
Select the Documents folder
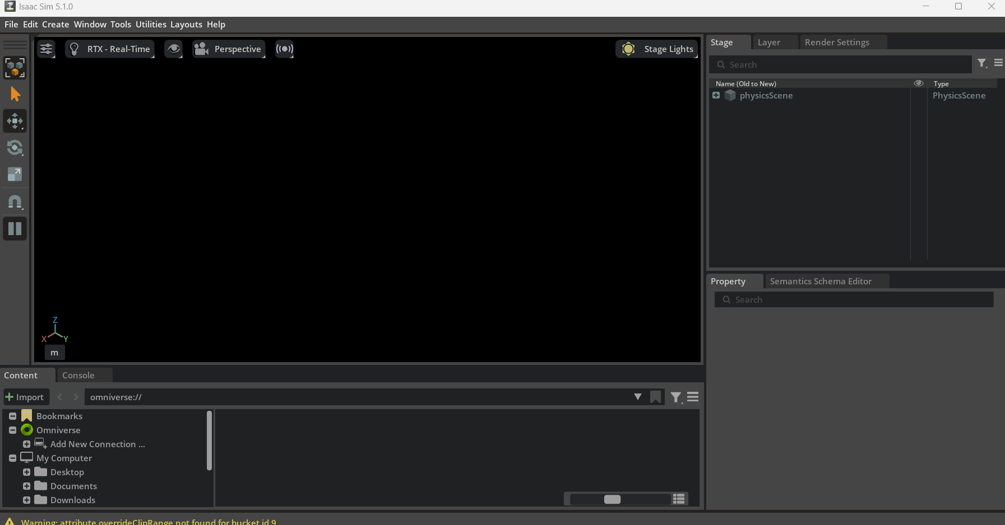point(73,486)
